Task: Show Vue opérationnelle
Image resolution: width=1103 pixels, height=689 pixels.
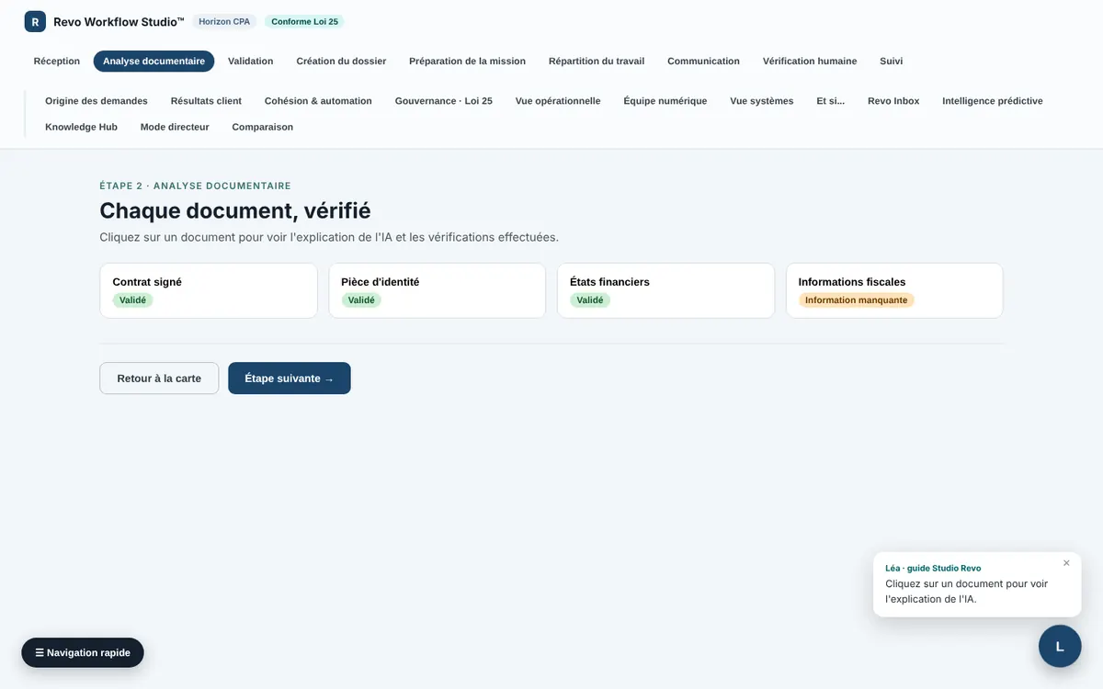Action: coord(558,101)
